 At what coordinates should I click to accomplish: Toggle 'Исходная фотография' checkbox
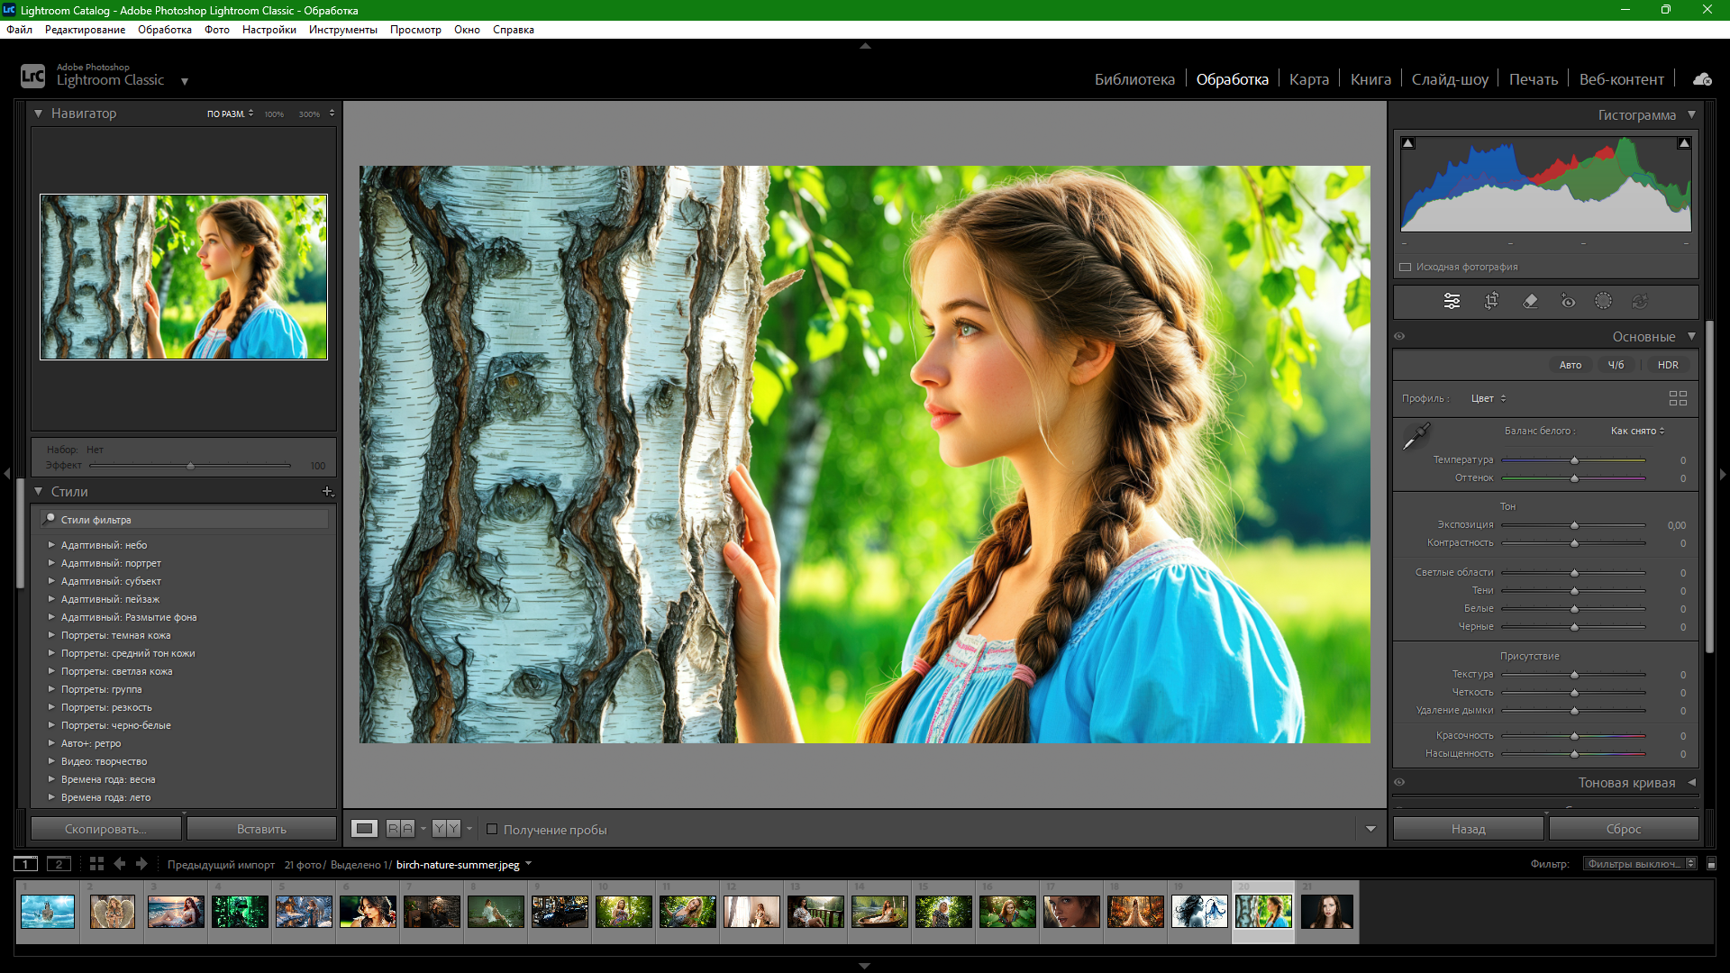coord(1406,267)
